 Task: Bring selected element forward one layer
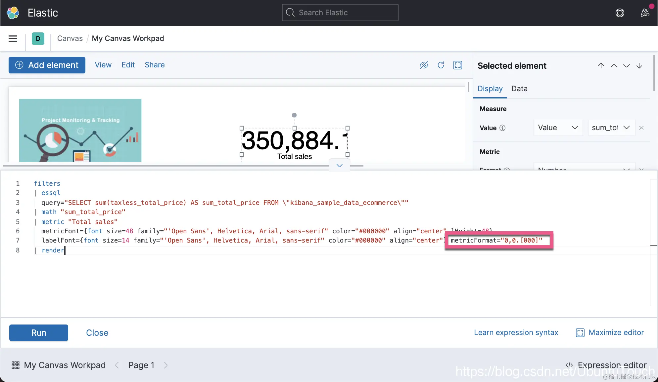(614, 66)
